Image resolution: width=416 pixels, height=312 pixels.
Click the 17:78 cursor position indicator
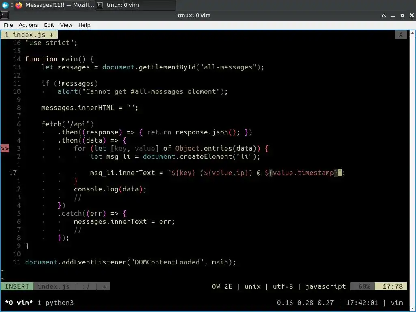click(391, 286)
